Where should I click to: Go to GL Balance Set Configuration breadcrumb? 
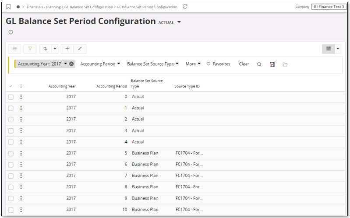click(x=88, y=7)
